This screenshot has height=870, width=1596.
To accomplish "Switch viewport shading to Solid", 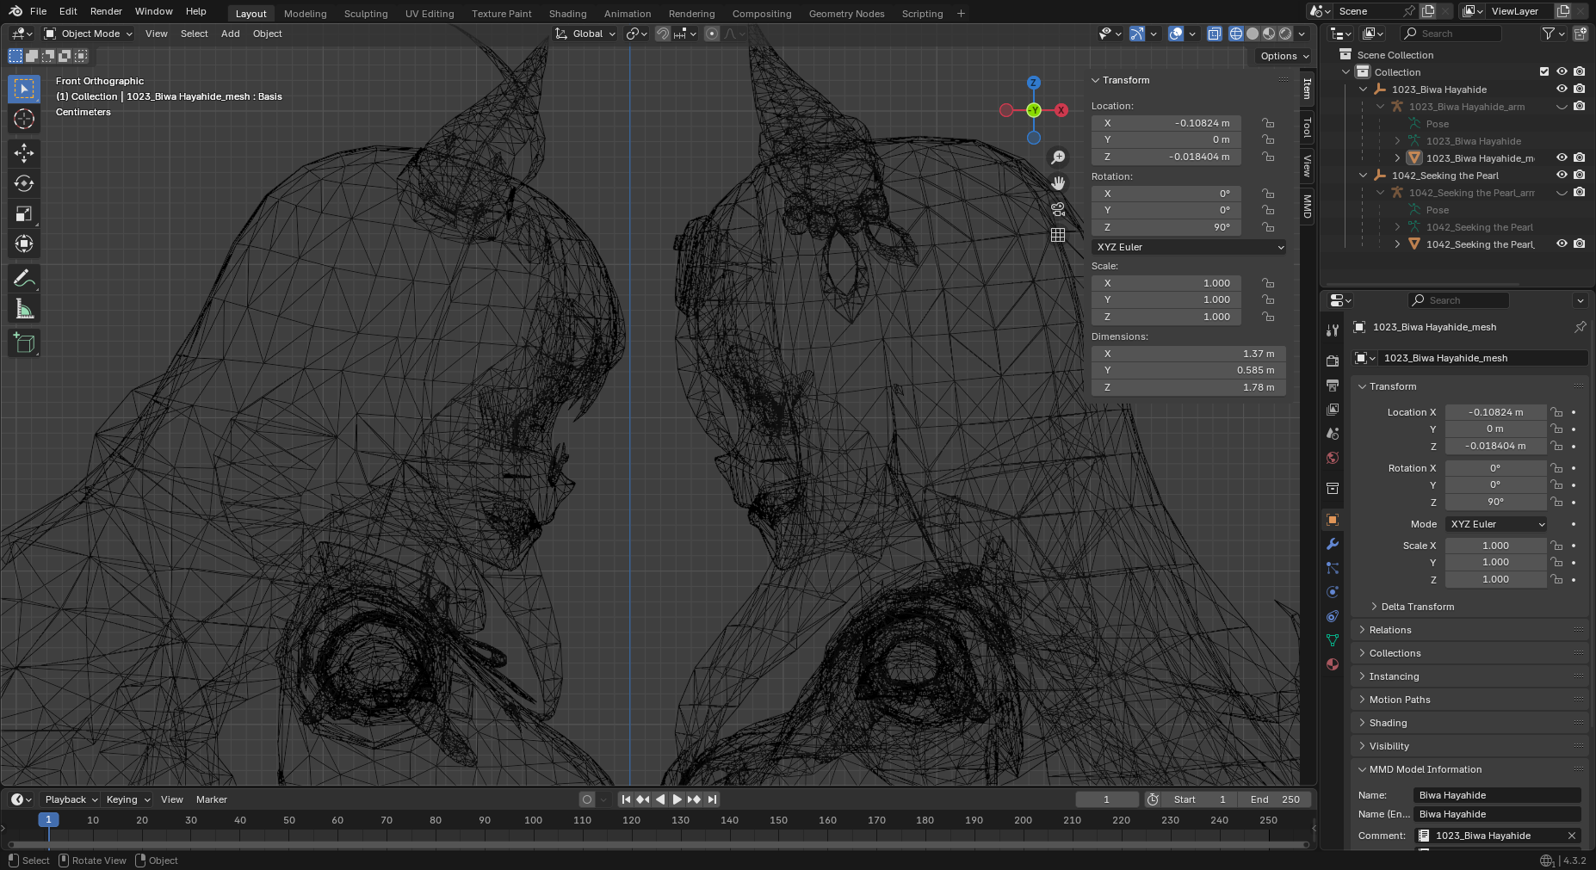I will tap(1253, 34).
